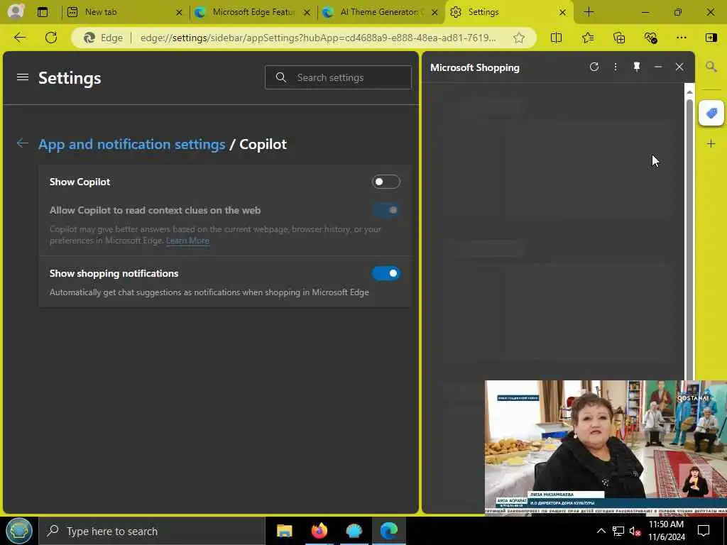The width and height of the screenshot is (727, 545).
Task: Toggle the sidebar button in toolbar
Action: tap(711, 38)
